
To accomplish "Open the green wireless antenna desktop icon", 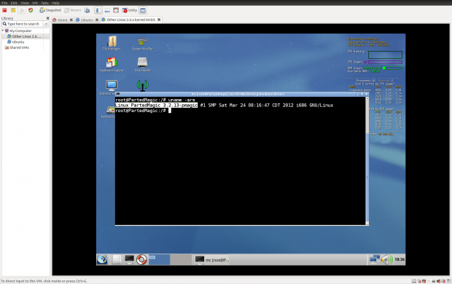I will 142,85.
